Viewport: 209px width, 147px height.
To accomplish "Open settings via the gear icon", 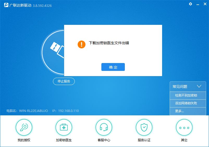I will pos(190,4).
